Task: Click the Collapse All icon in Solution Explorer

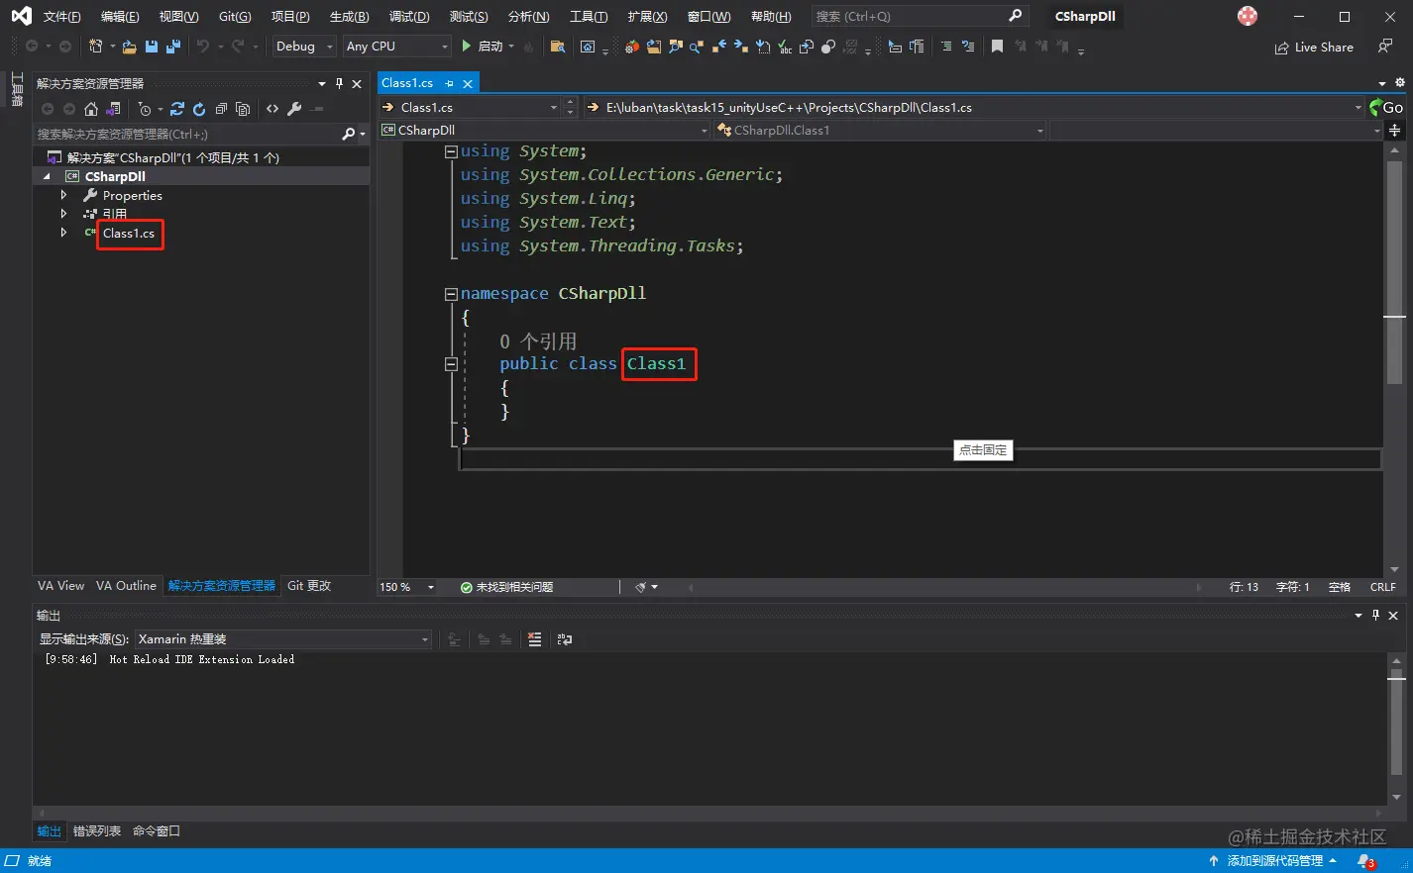Action: click(221, 109)
